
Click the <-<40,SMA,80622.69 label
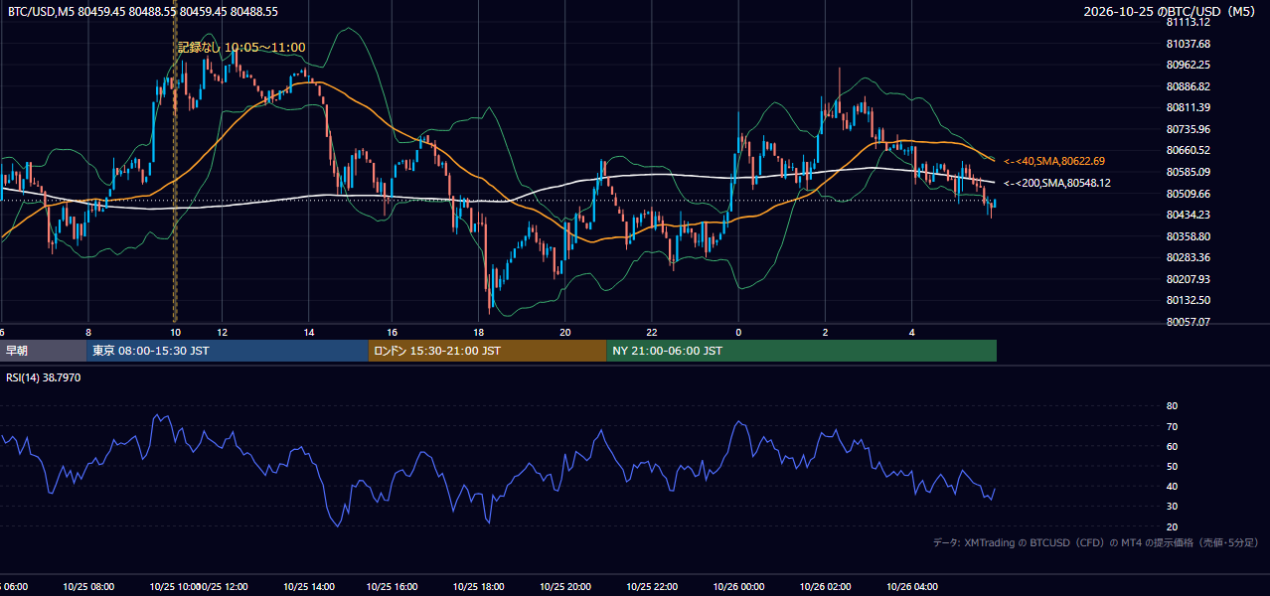[1054, 161]
